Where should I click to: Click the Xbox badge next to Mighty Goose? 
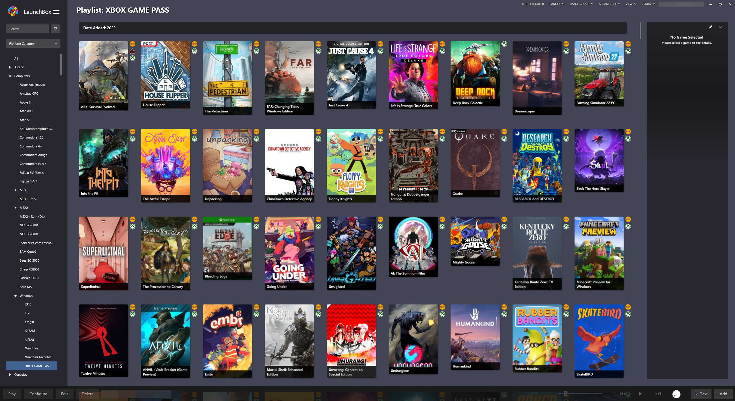[504, 227]
